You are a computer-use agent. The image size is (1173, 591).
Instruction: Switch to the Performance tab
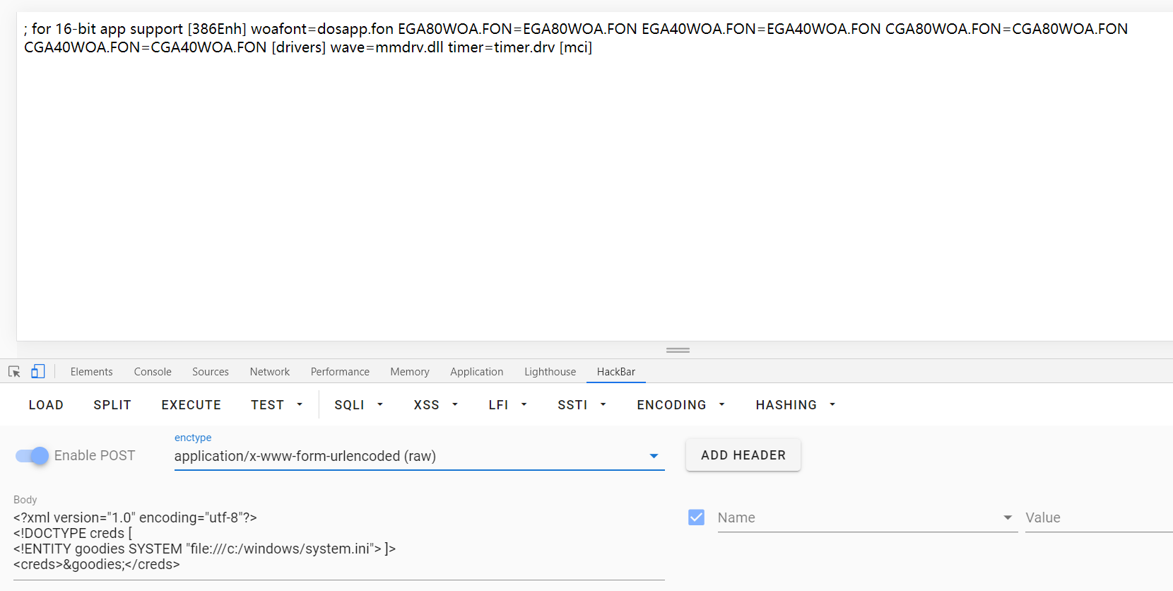(340, 372)
